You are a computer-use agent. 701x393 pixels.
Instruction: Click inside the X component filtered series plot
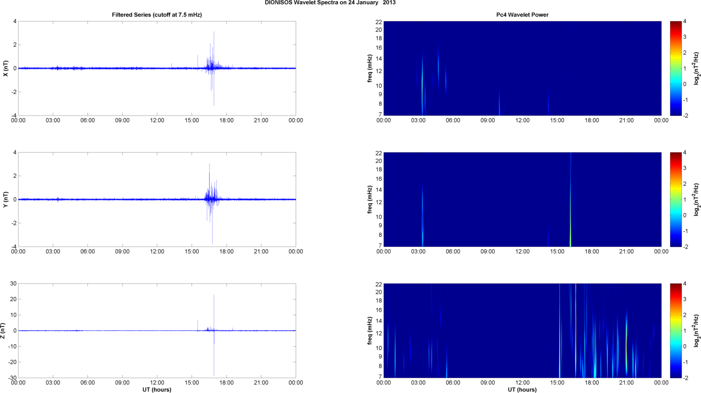click(x=157, y=69)
